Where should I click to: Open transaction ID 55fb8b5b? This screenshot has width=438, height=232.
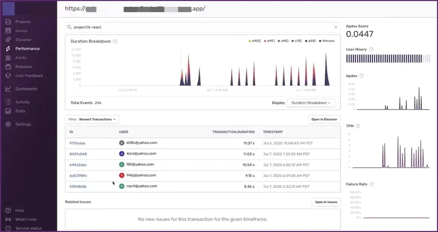pyautogui.click(x=78, y=187)
